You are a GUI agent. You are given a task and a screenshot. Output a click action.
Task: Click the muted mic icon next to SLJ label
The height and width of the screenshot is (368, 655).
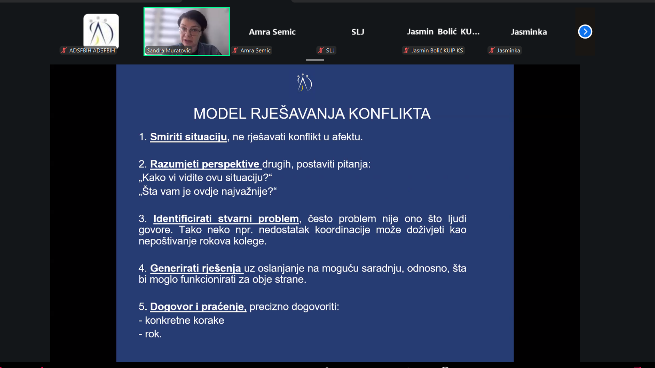point(321,50)
